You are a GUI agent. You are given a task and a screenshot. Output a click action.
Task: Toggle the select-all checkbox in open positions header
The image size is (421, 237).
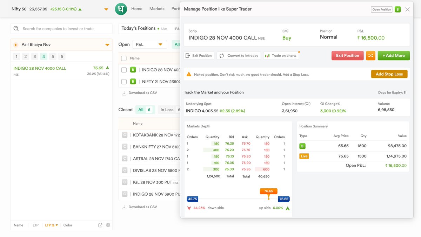tap(124, 58)
